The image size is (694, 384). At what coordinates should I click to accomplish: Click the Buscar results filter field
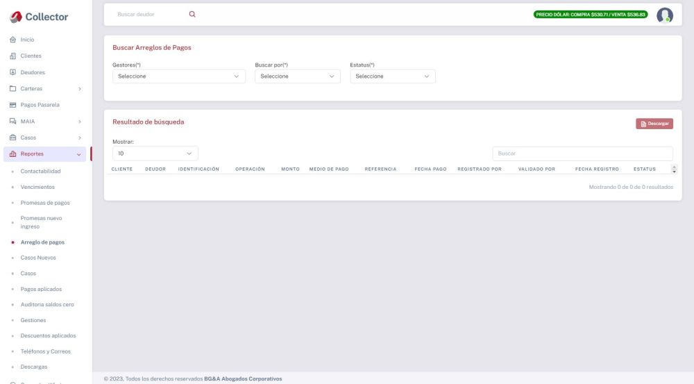582,153
